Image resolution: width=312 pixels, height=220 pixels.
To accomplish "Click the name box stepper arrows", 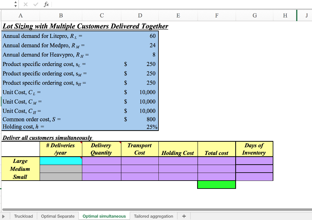I will tap(16, 4).
